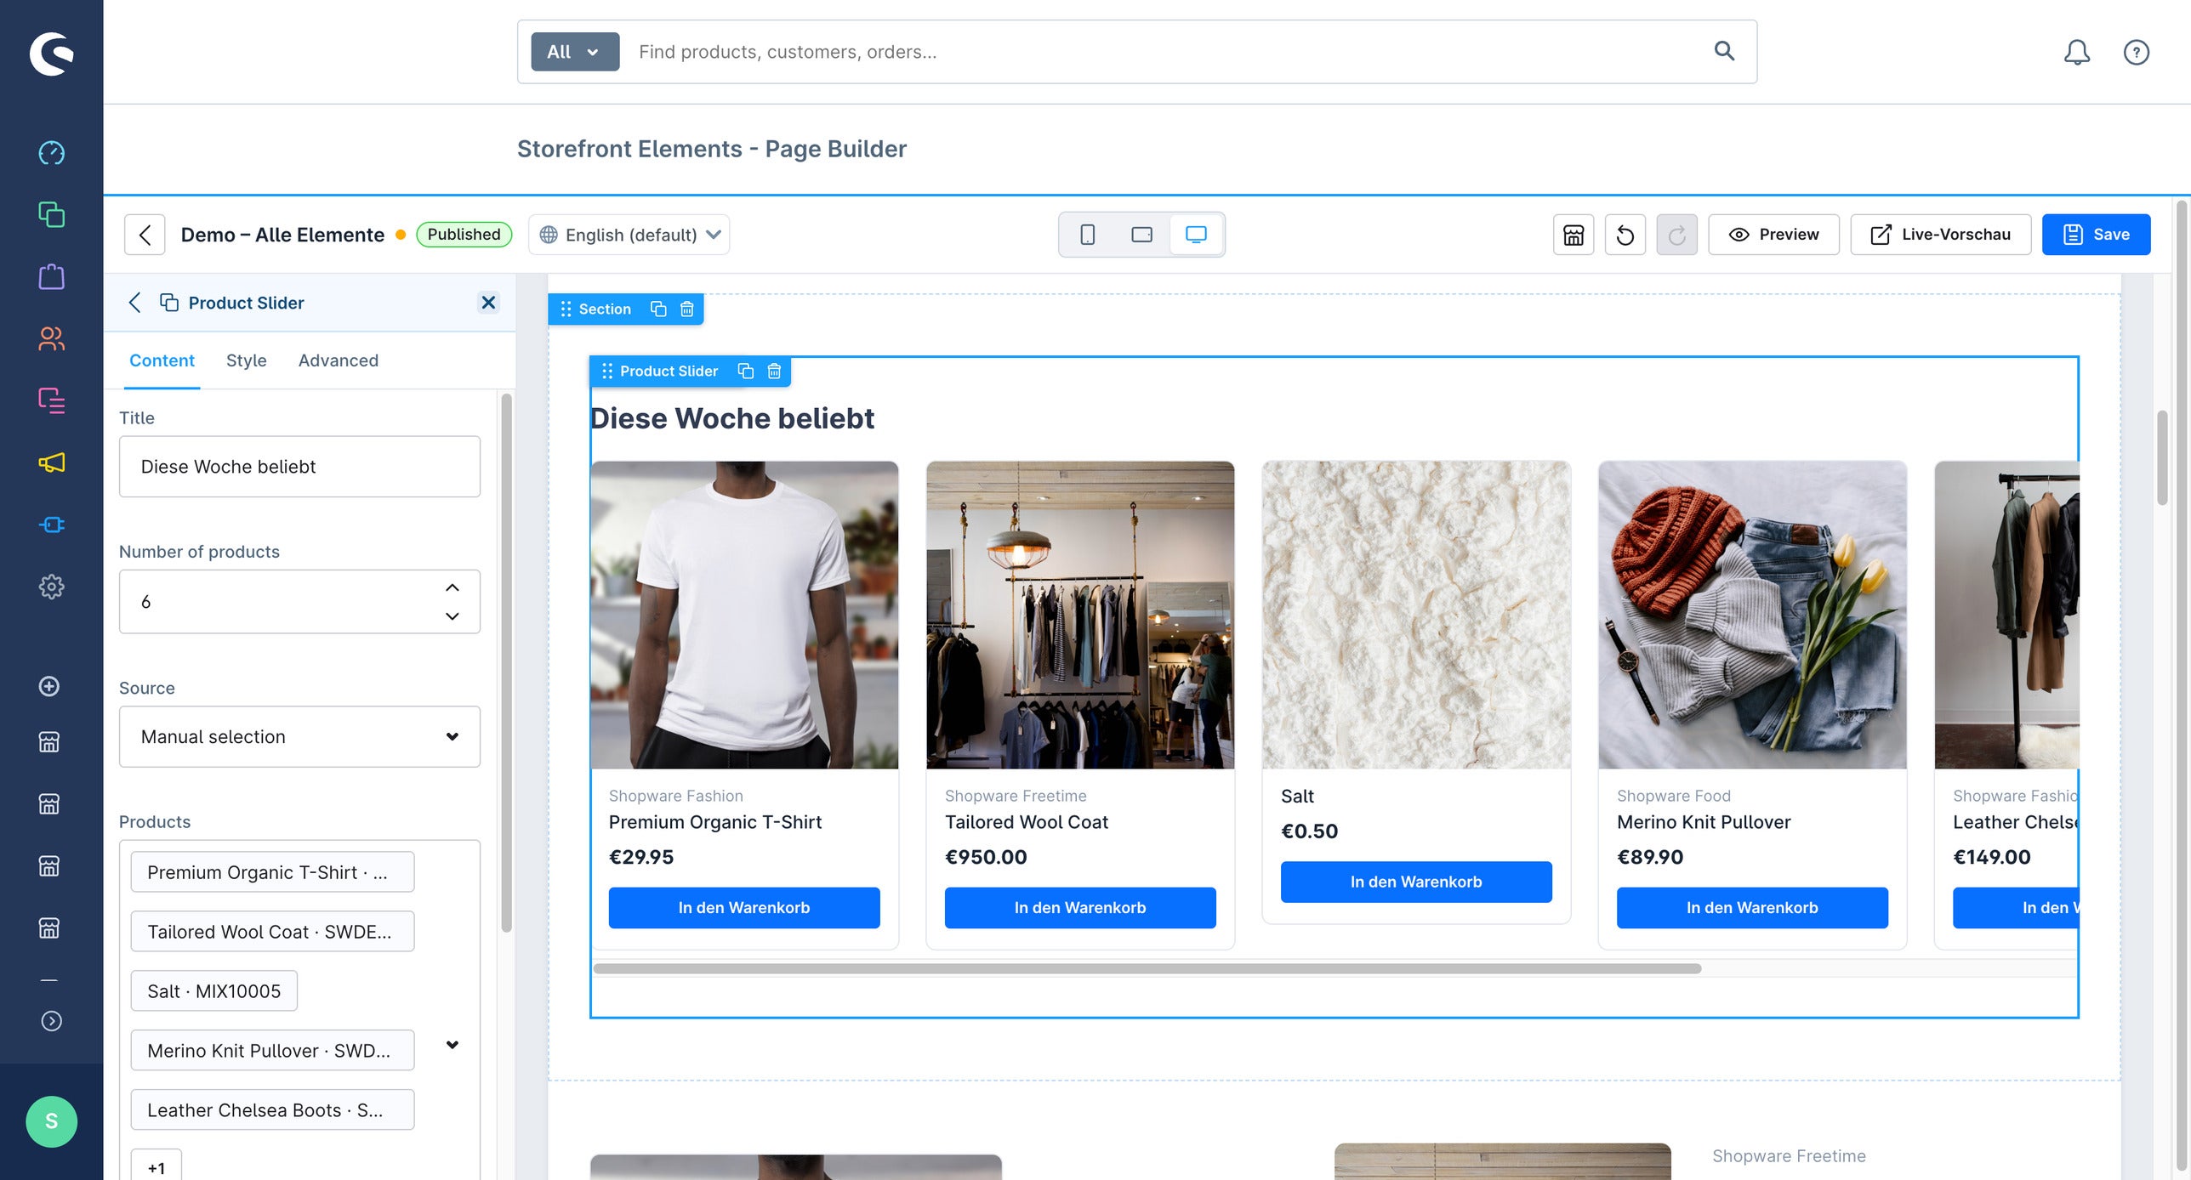Viewport: 2191px width, 1180px height.
Task: Click the Preview button
Action: [1773, 235]
